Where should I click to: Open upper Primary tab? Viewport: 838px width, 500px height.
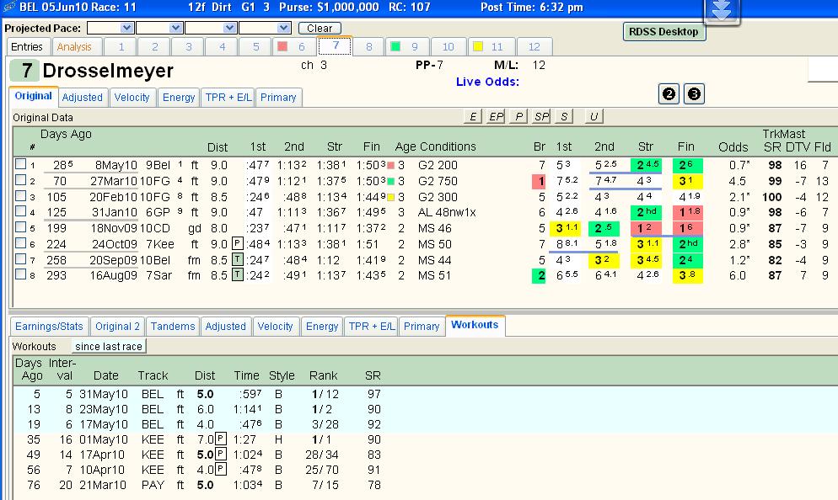tap(278, 98)
